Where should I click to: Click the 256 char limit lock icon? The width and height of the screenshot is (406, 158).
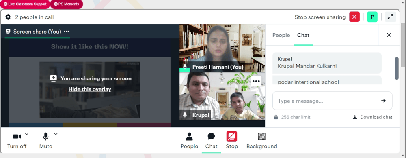(276, 117)
